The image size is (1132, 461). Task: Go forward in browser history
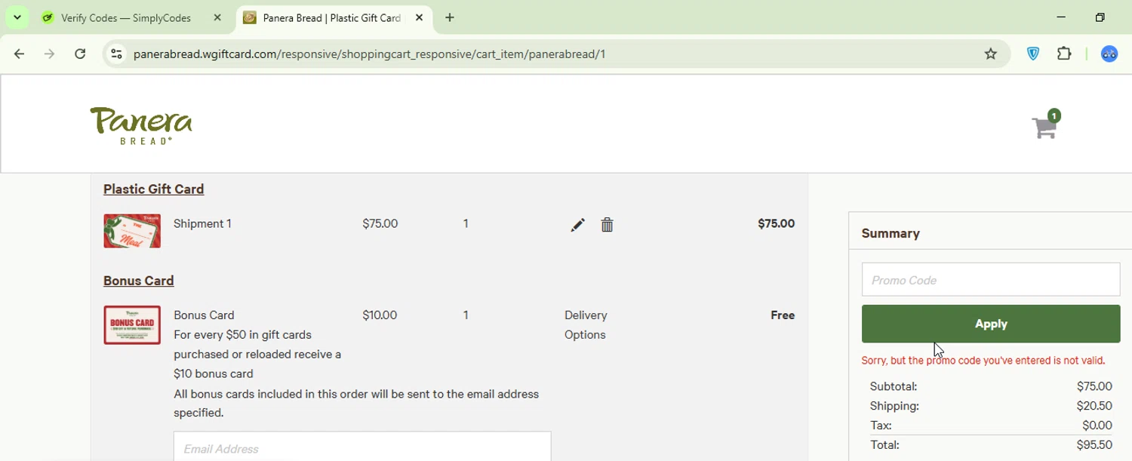(x=50, y=54)
